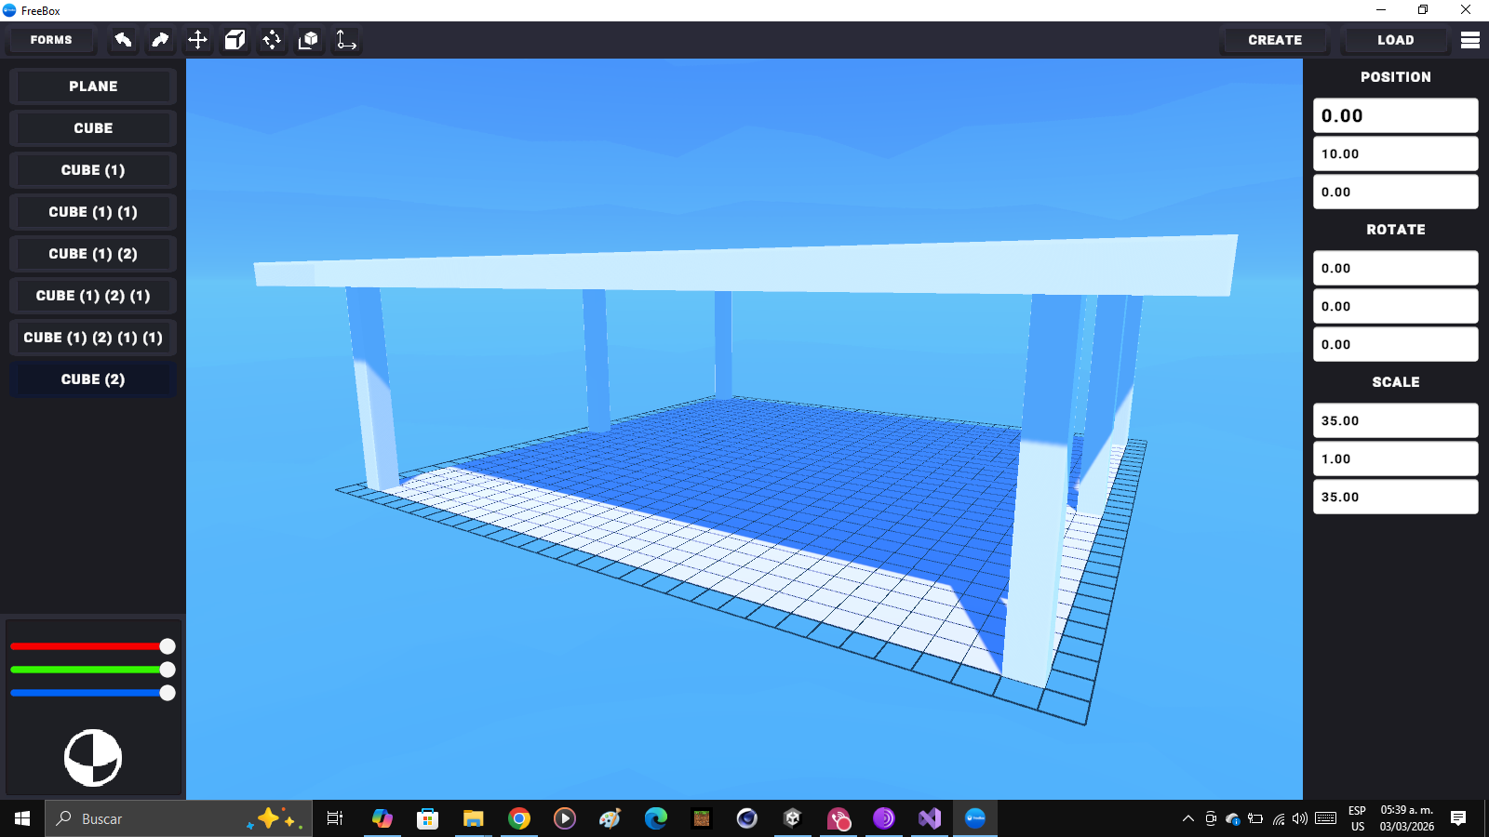Open the purple circle taskbar app

coord(884,818)
